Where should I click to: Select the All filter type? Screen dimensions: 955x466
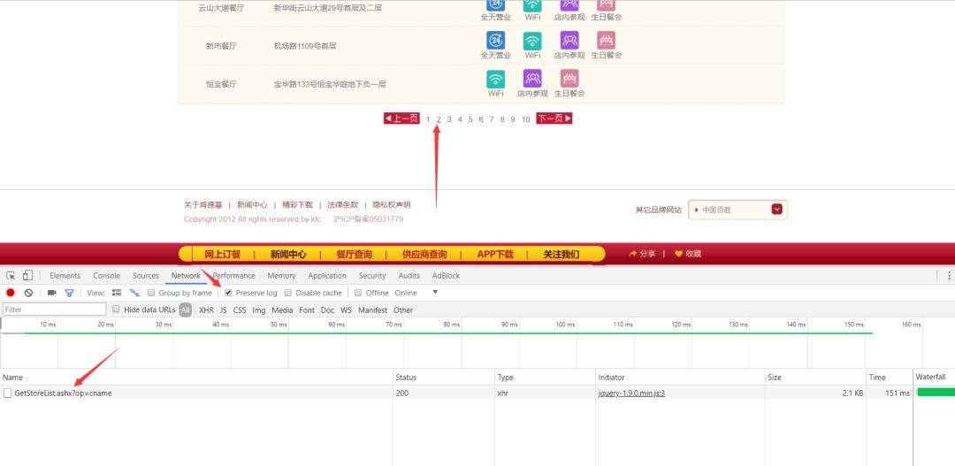pyautogui.click(x=185, y=310)
